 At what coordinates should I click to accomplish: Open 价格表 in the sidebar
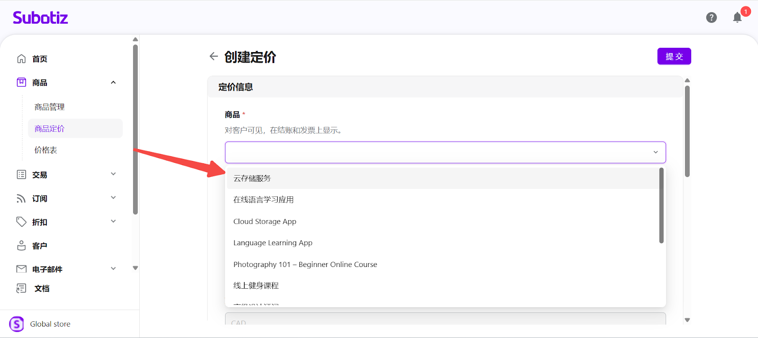tap(46, 150)
